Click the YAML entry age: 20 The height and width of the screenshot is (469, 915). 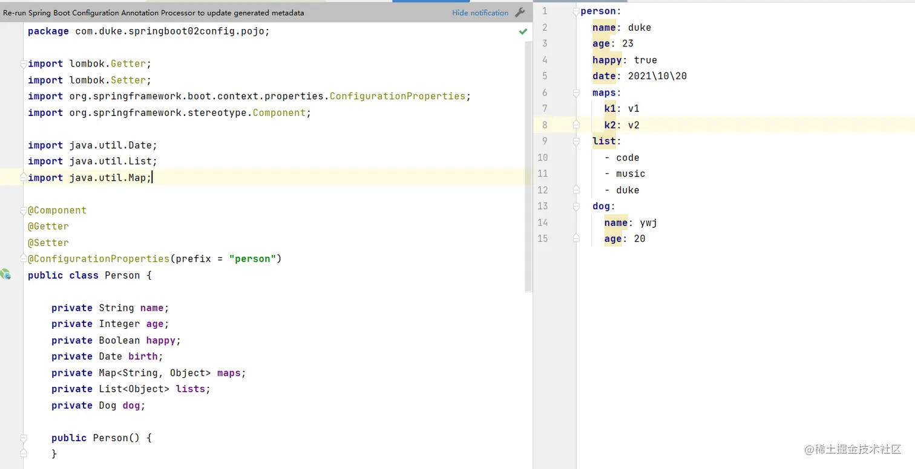625,239
